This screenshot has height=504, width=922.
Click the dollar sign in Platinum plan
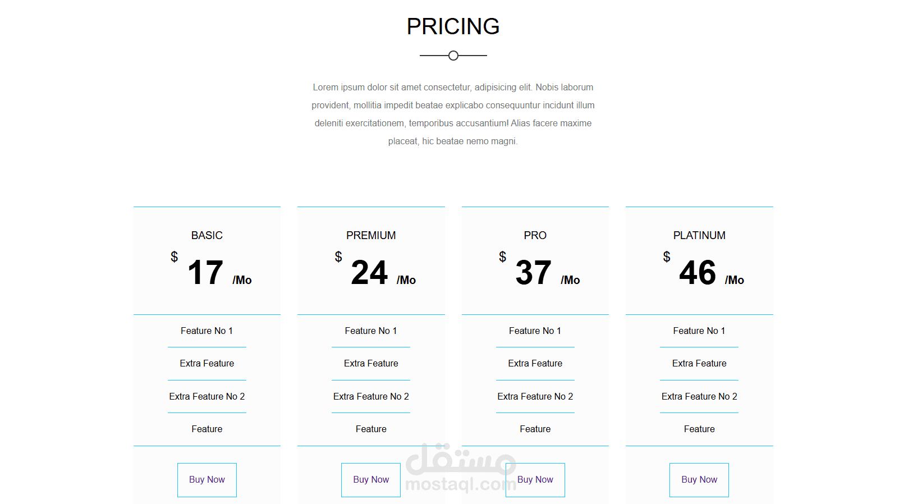pyautogui.click(x=667, y=257)
